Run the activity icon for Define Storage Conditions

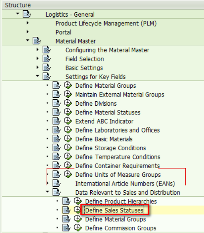(68, 148)
